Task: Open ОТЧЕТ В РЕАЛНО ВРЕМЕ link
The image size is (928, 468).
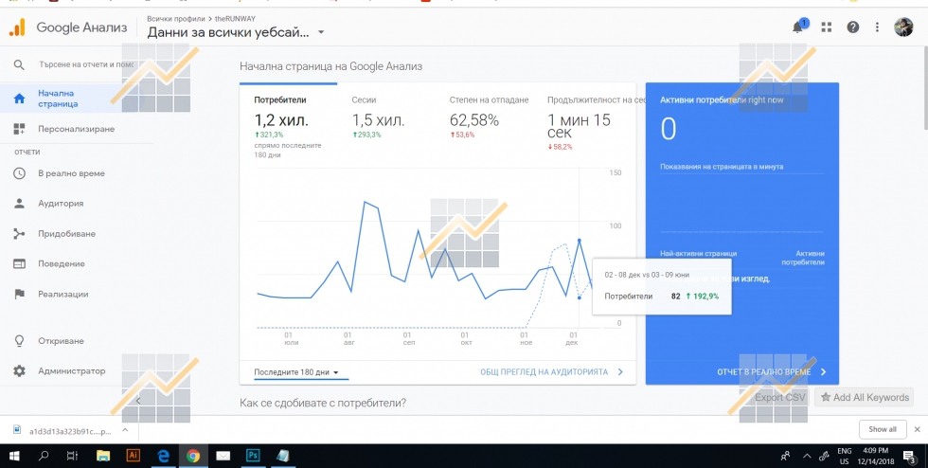Action: pos(771,372)
